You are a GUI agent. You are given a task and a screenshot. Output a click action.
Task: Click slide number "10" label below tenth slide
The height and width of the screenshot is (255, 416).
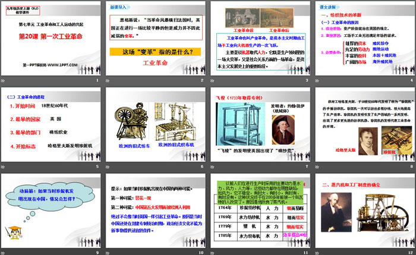pyautogui.click(x=201, y=253)
